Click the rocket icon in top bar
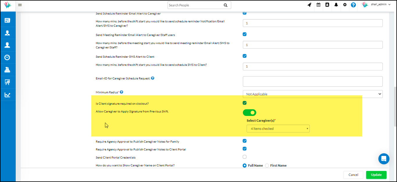 click(309, 5)
